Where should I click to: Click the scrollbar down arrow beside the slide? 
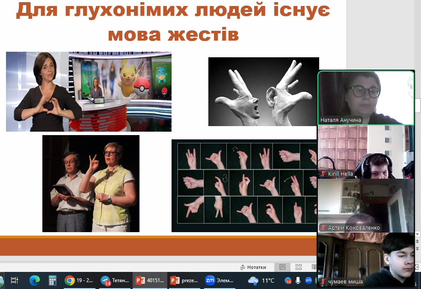418,235
